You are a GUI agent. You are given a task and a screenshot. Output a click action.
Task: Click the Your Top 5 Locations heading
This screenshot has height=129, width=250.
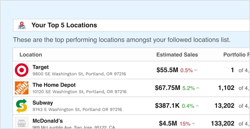click(64, 25)
